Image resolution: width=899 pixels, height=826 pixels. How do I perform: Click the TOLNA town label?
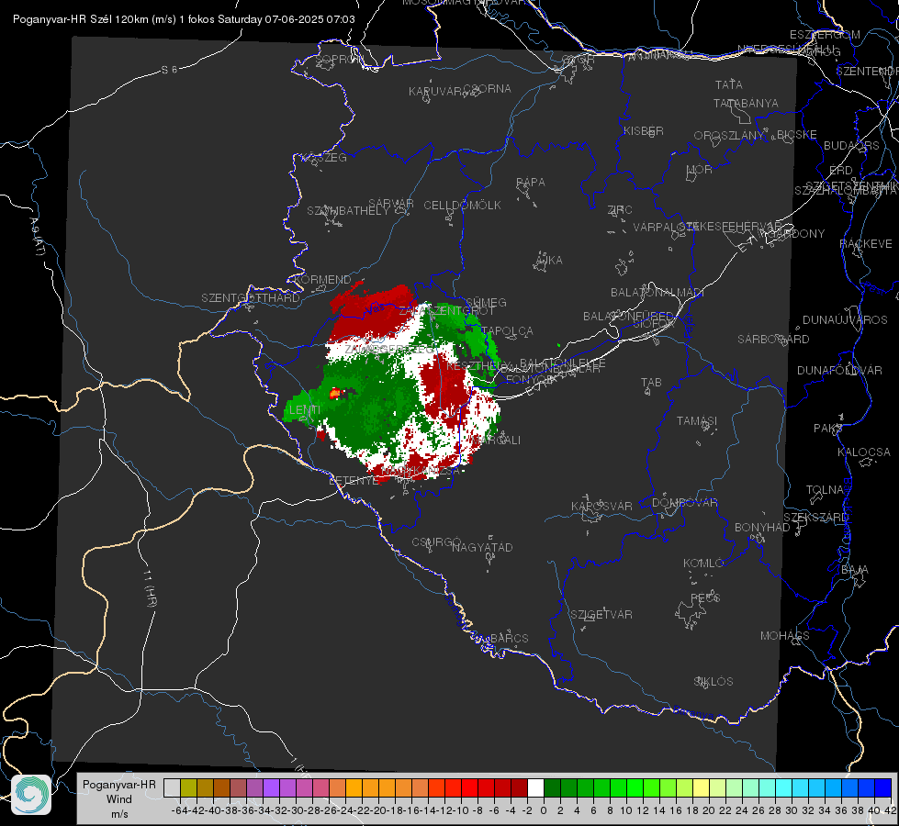click(x=826, y=490)
